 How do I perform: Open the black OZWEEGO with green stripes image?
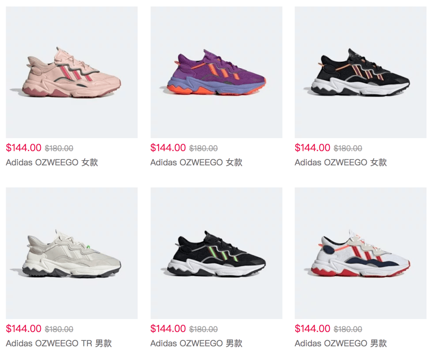tap(216, 253)
